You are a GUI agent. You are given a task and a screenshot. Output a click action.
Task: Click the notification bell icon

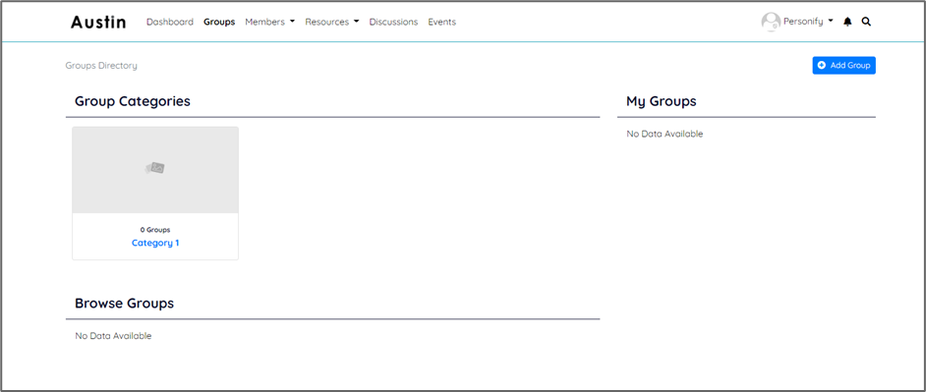coord(847,22)
